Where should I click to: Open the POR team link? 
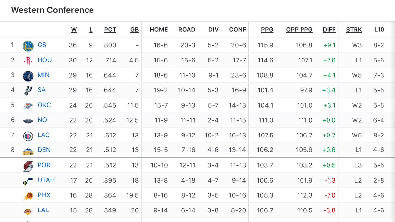tap(44, 165)
